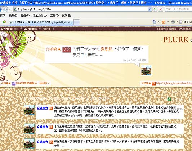The image size is (192, 151).
Task: Click the Favorites star icon
Action: point(4,22)
